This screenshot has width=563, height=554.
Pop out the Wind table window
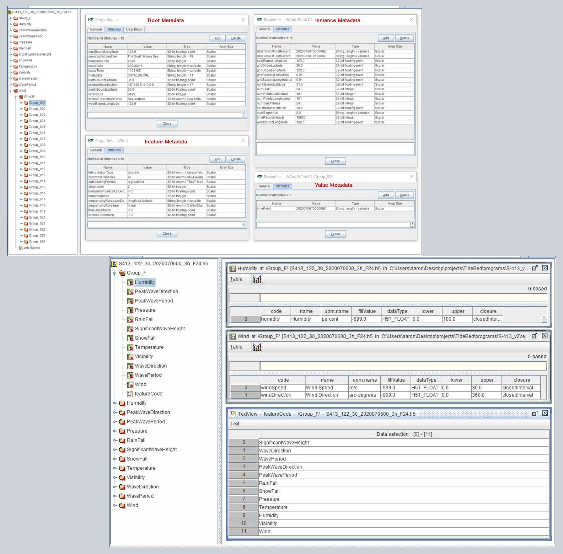[x=534, y=336]
